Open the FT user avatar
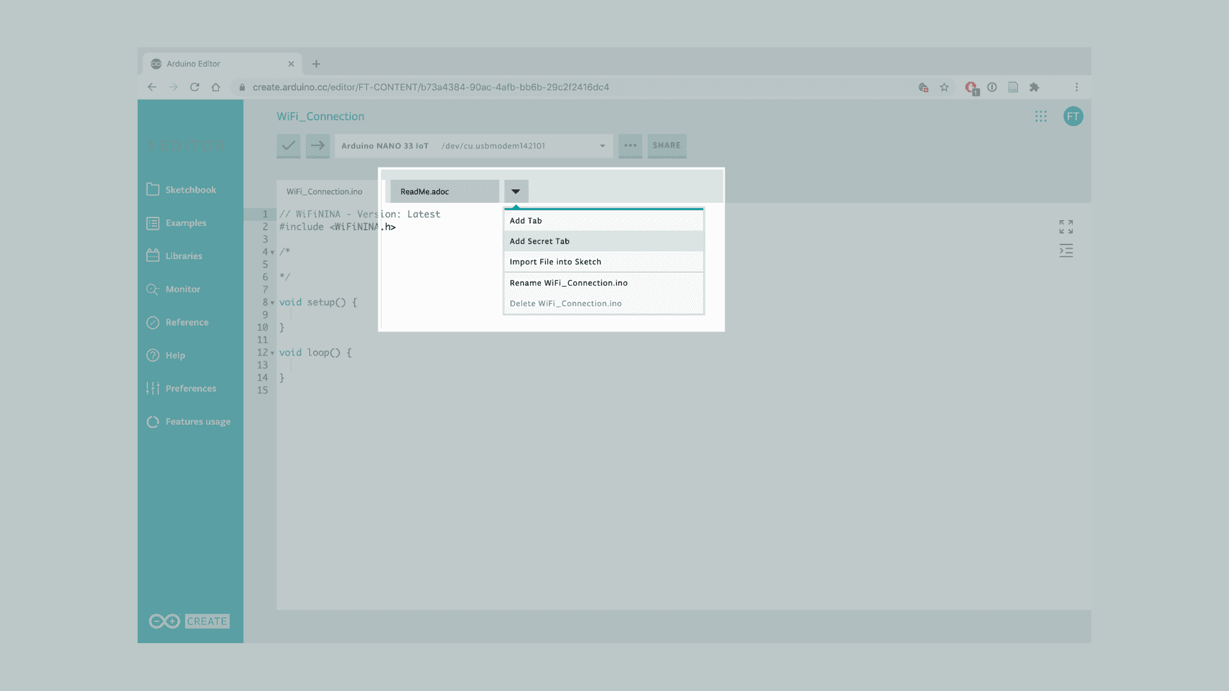The height and width of the screenshot is (691, 1229). point(1073,116)
